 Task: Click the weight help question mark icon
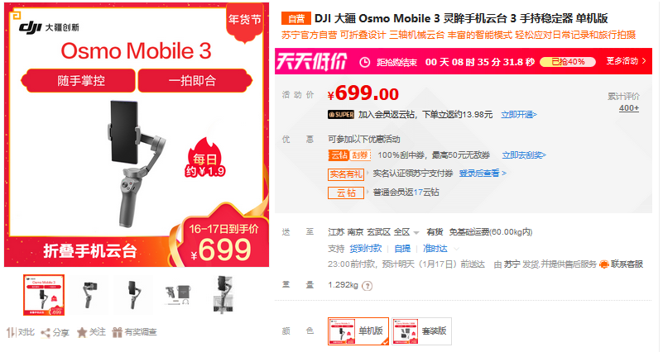tap(368, 286)
